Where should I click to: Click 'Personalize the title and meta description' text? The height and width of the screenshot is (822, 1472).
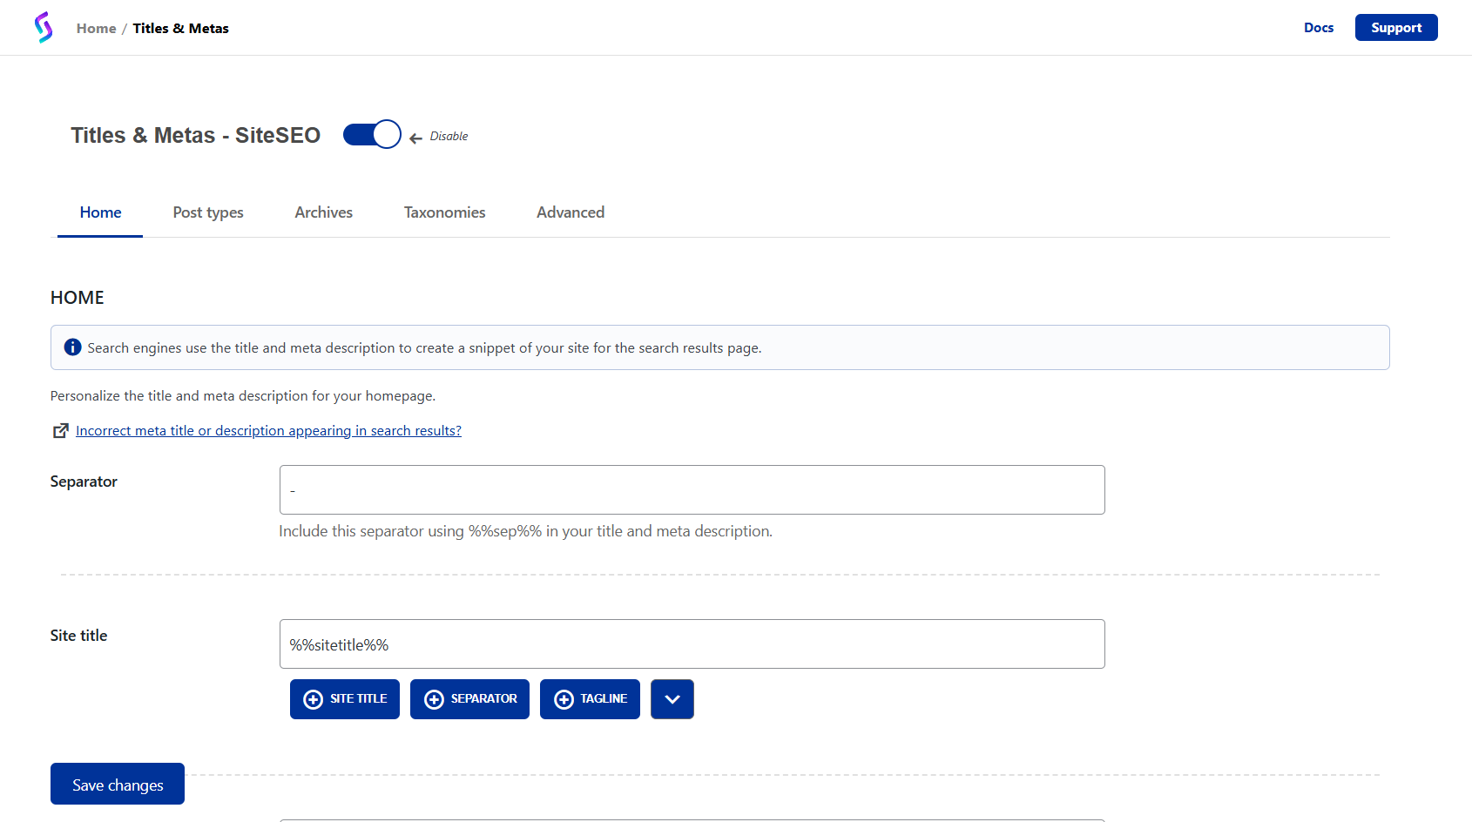click(243, 395)
